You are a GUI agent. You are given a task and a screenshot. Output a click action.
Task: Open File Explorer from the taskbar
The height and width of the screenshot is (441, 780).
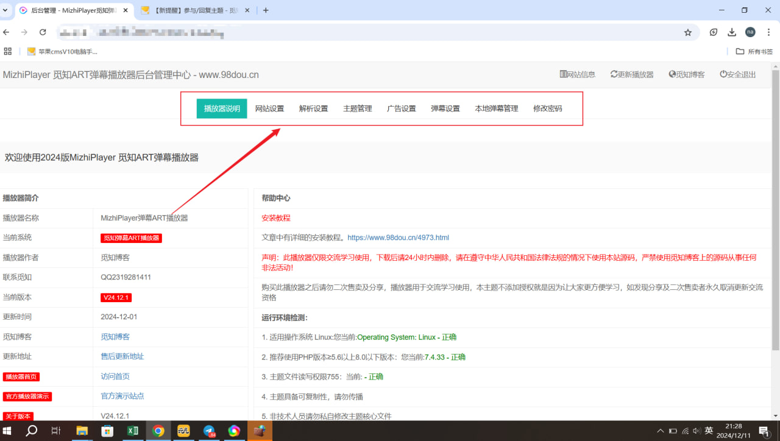pos(82,431)
